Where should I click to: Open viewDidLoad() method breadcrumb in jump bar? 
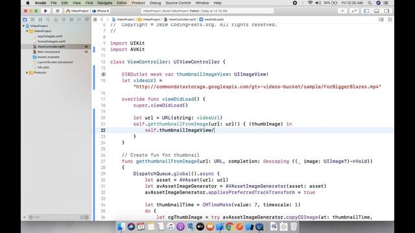pos(211,19)
